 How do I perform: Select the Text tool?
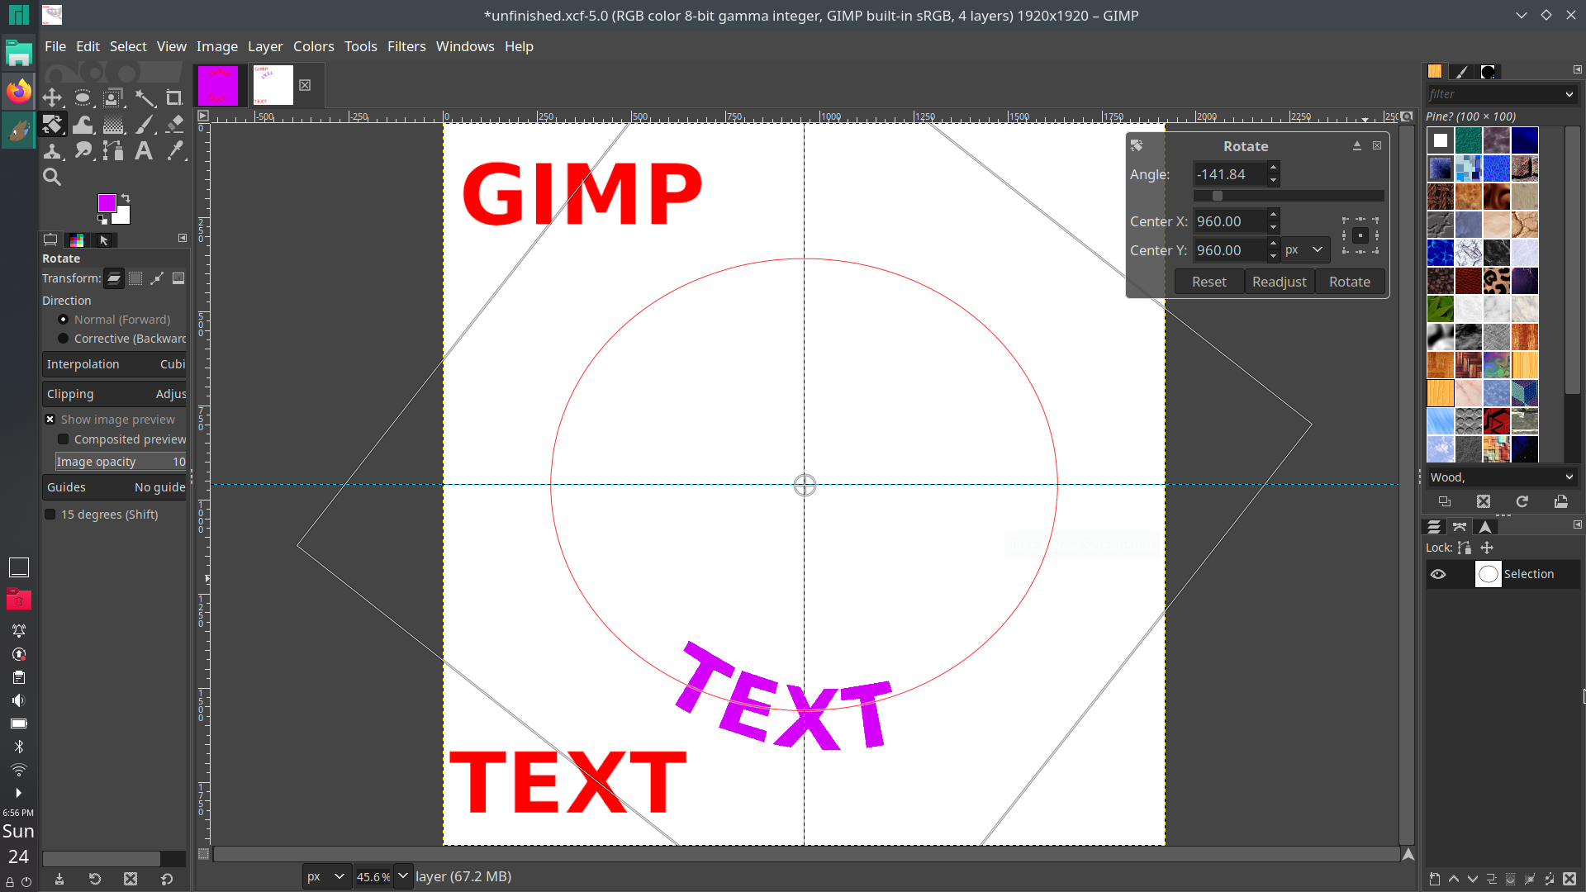[144, 151]
